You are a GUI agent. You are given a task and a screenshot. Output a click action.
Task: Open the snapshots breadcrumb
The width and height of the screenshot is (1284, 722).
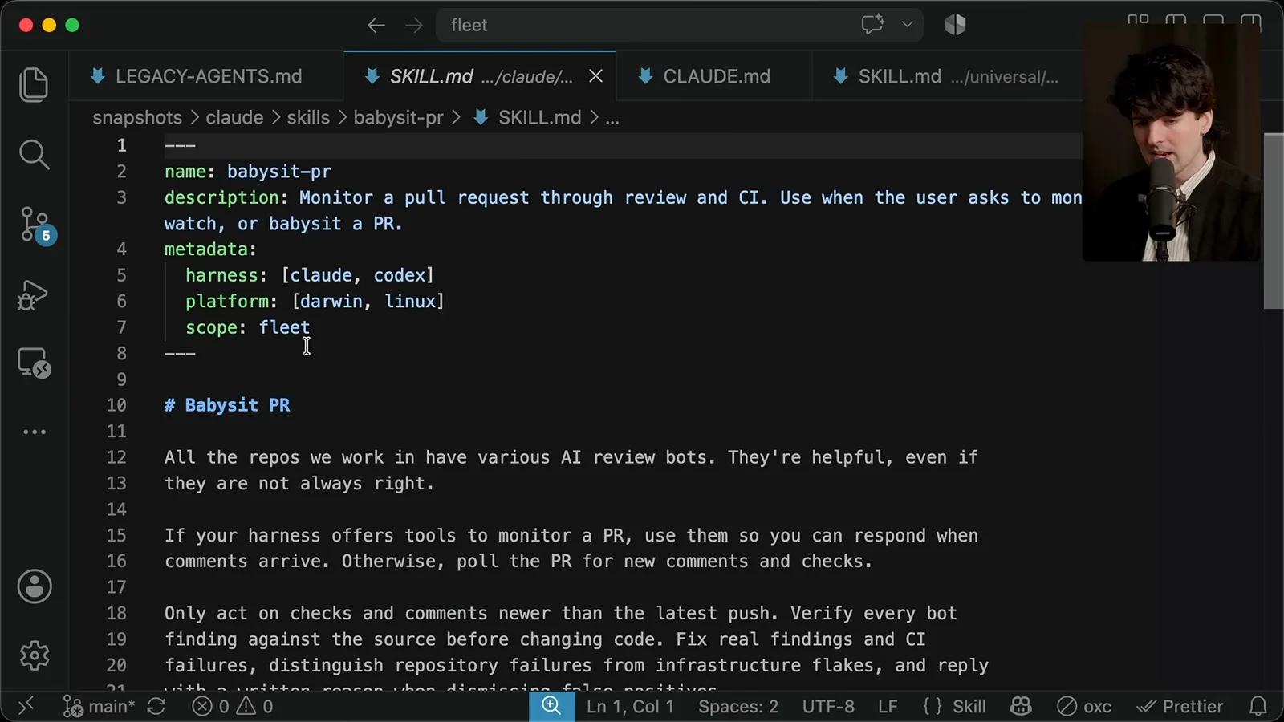tap(137, 118)
